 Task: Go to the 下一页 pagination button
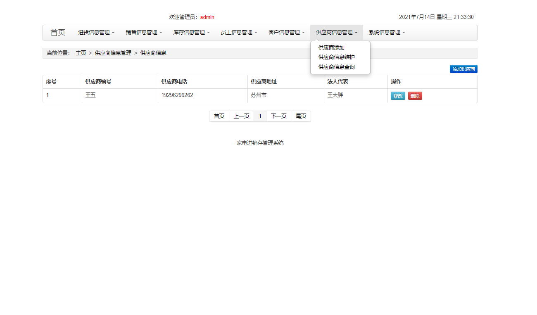click(x=278, y=116)
